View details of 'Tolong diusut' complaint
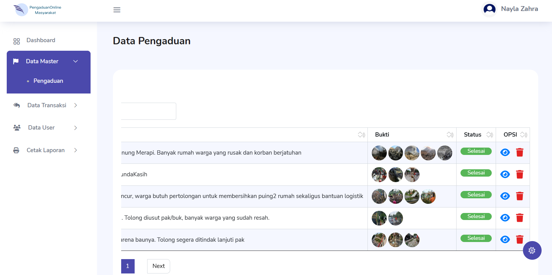Image resolution: width=552 pixels, height=275 pixels. click(x=505, y=218)
